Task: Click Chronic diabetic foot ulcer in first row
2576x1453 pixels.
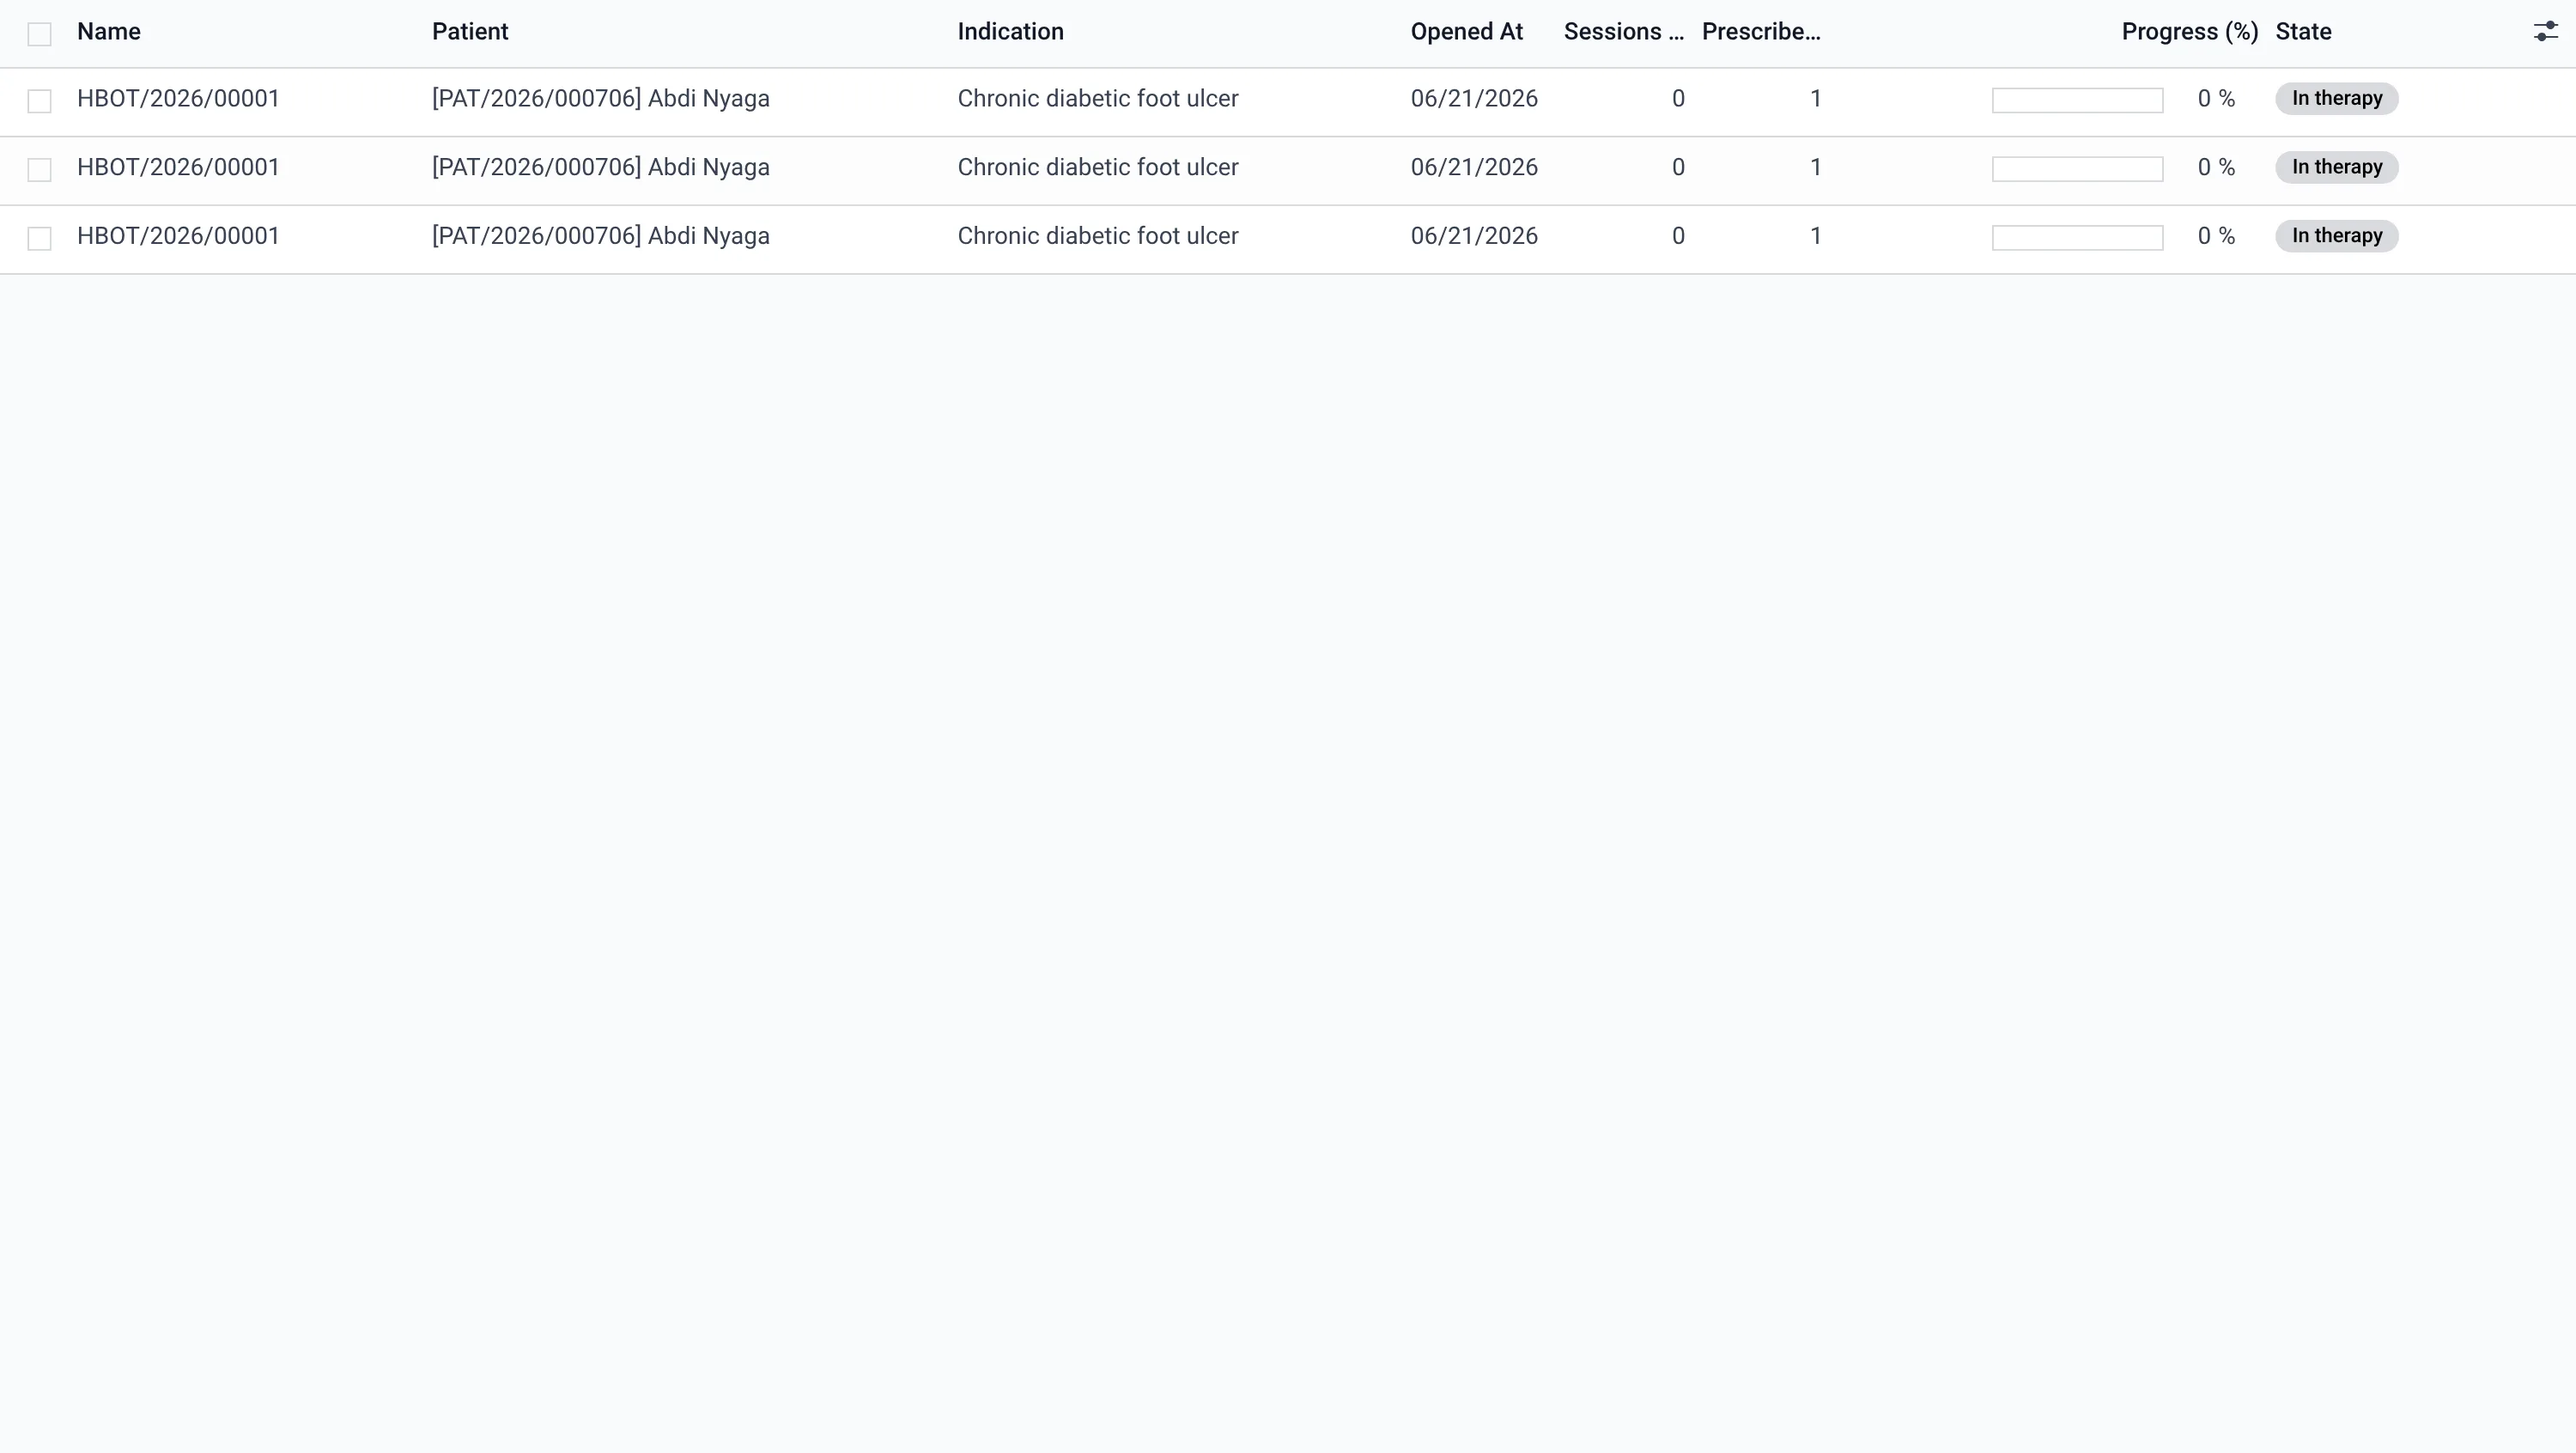Action: tap(1098, 99)
